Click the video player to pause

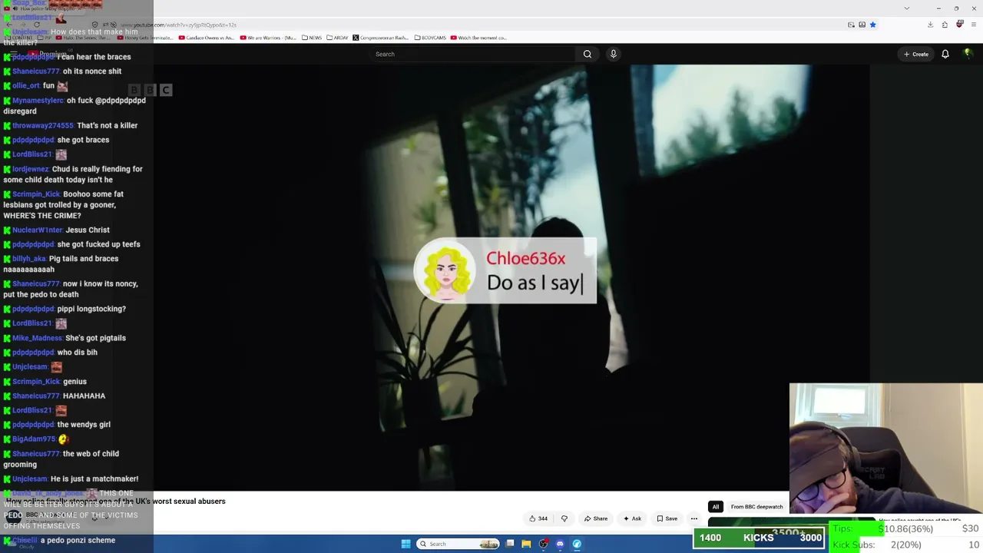coord(511,278)
